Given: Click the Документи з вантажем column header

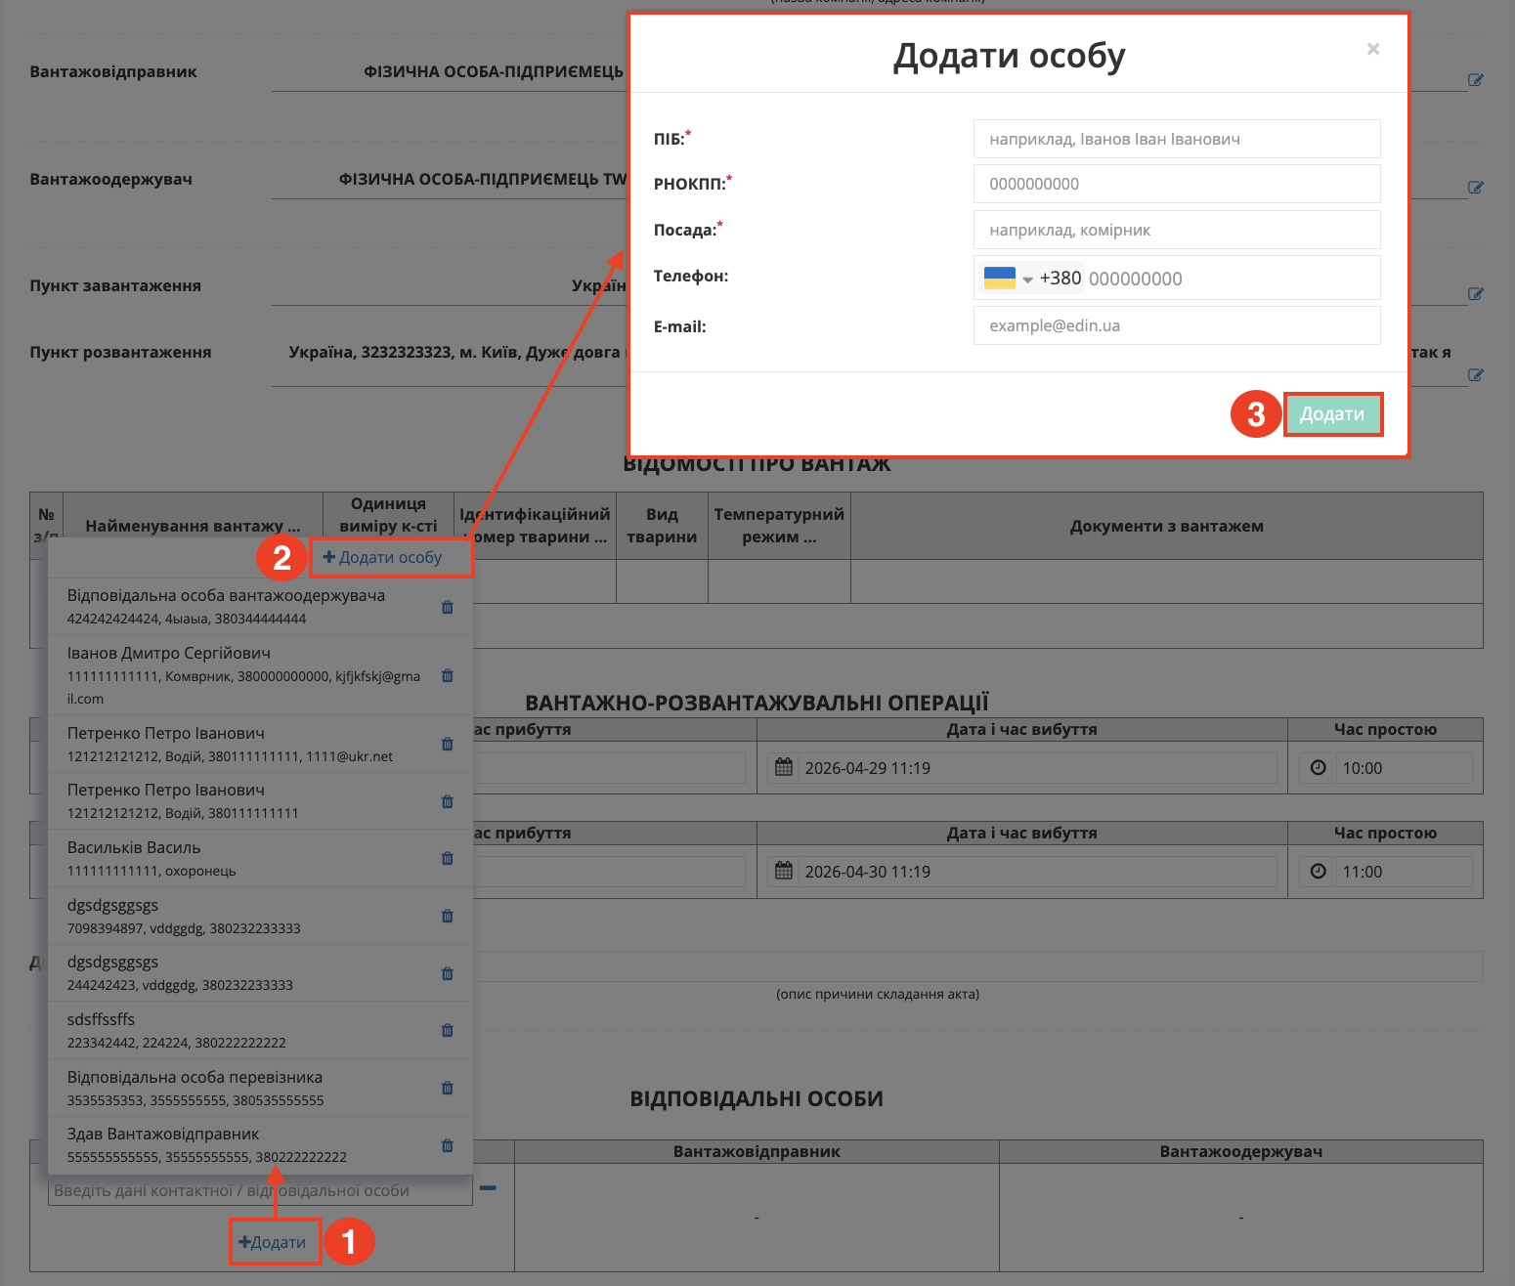Looking at the screenshot, I should coord(1167,526).
